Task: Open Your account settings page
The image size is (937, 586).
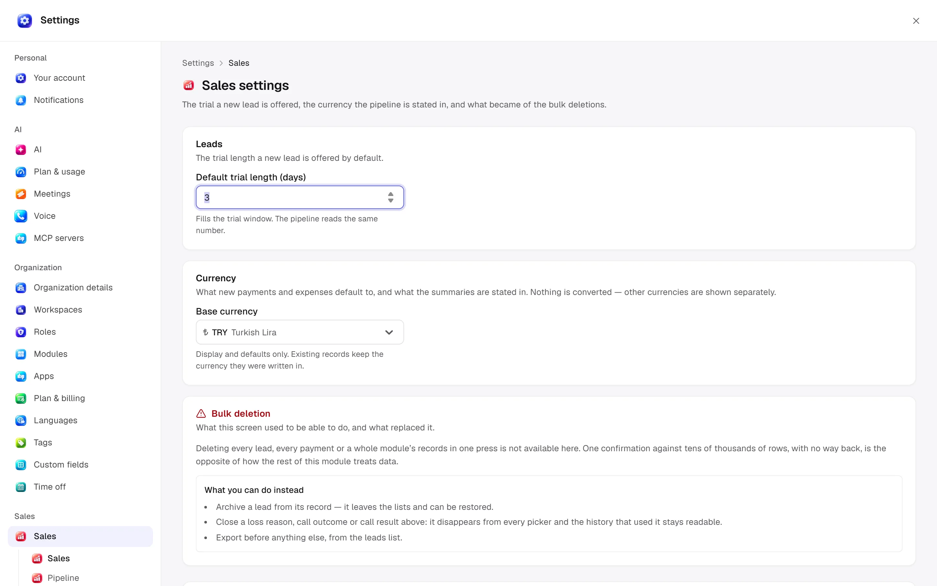Action: 80,78
